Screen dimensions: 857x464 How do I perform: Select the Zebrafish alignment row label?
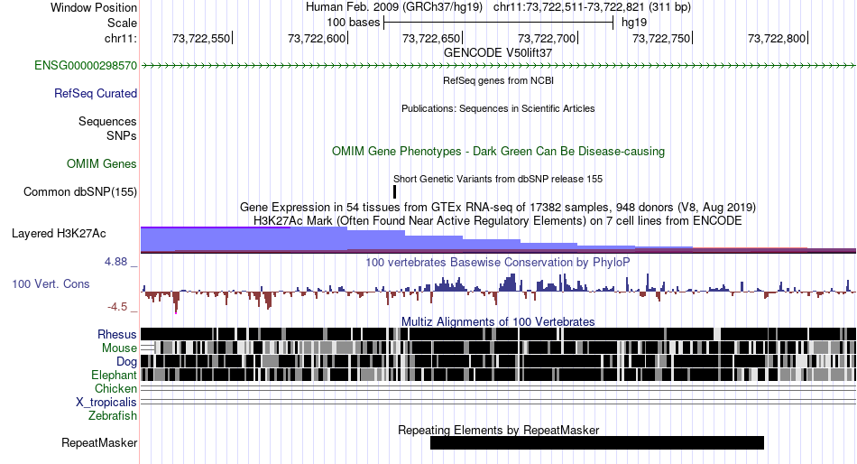113,416
